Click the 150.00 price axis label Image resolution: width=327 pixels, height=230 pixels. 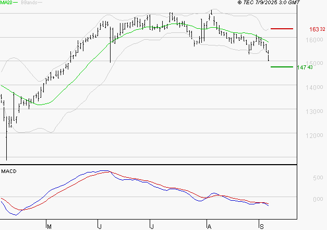click(x=314, y=63)
